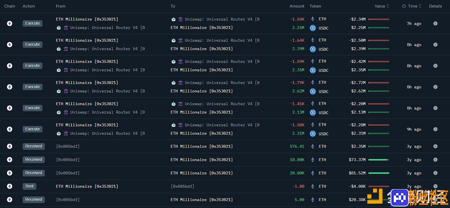Open details info icon for the -1.59K ETH transaction
Screen dimensions: 450x208
[435, 66]
